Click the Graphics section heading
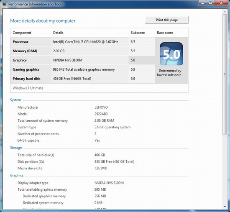Screen dimensions: 230x212 pyautogui.click(x=17, y=176)
